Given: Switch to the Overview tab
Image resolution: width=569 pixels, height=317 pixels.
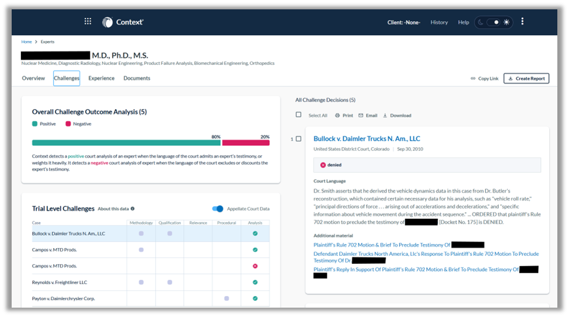Looking at the screenshot, I should 33,78.
